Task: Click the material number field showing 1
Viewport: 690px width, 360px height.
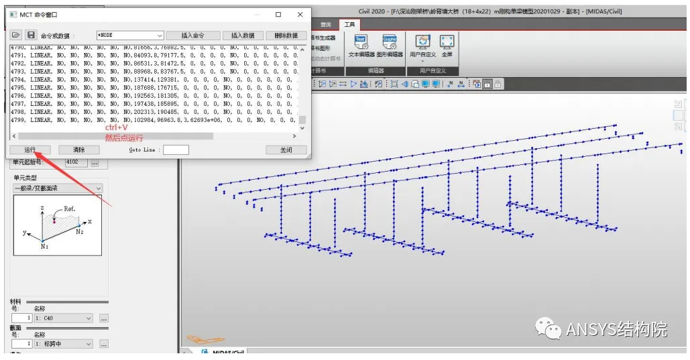Action: point(21,318)
